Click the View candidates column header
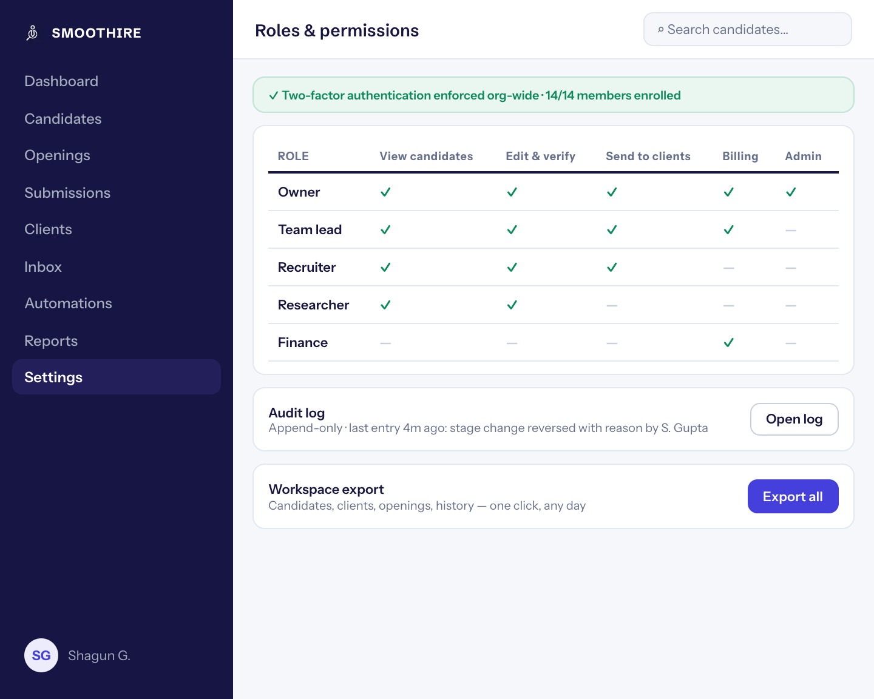The image size is (874, 699). 426,157
